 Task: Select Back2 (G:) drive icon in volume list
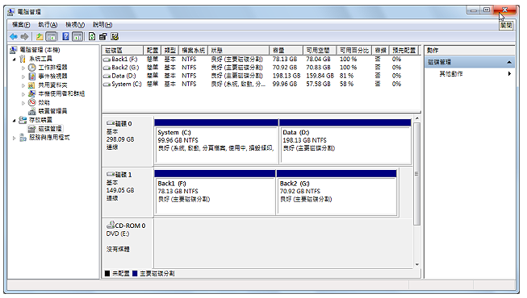(x=107, y=68)
